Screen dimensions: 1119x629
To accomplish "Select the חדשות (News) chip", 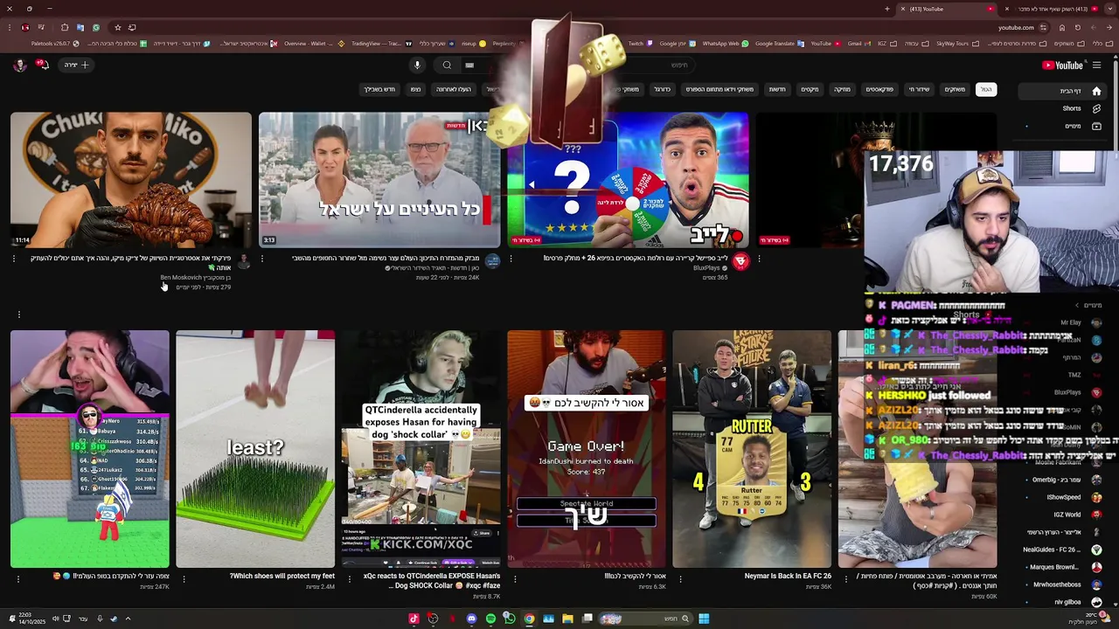I will (x=777, y=89).
